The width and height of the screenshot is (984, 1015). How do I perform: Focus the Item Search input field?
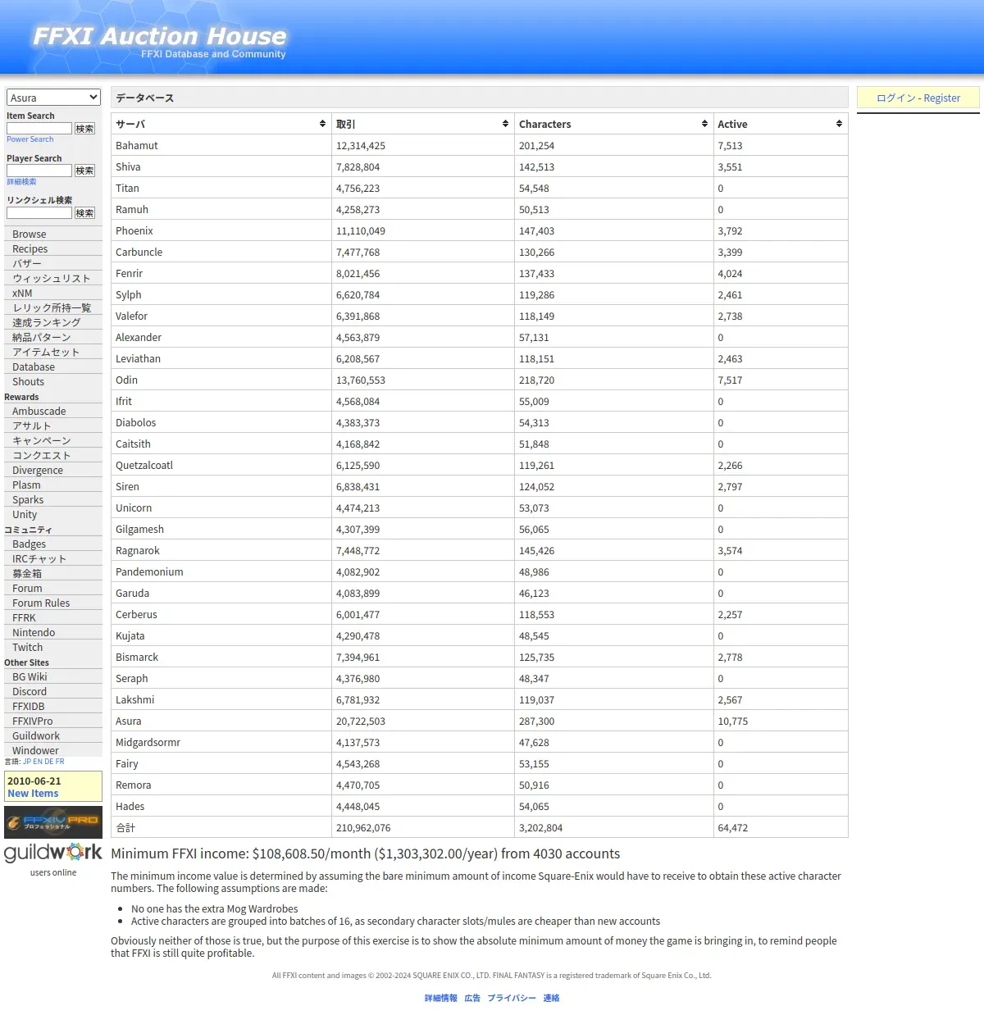coord(39,129)
